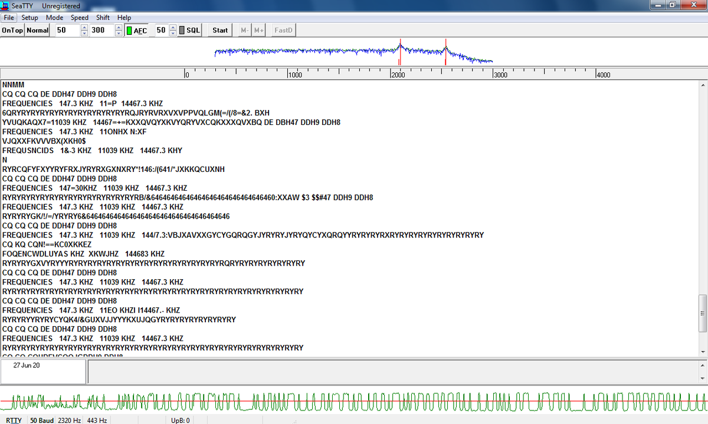Click the oscilloscope waveform display

coord(354,401)
